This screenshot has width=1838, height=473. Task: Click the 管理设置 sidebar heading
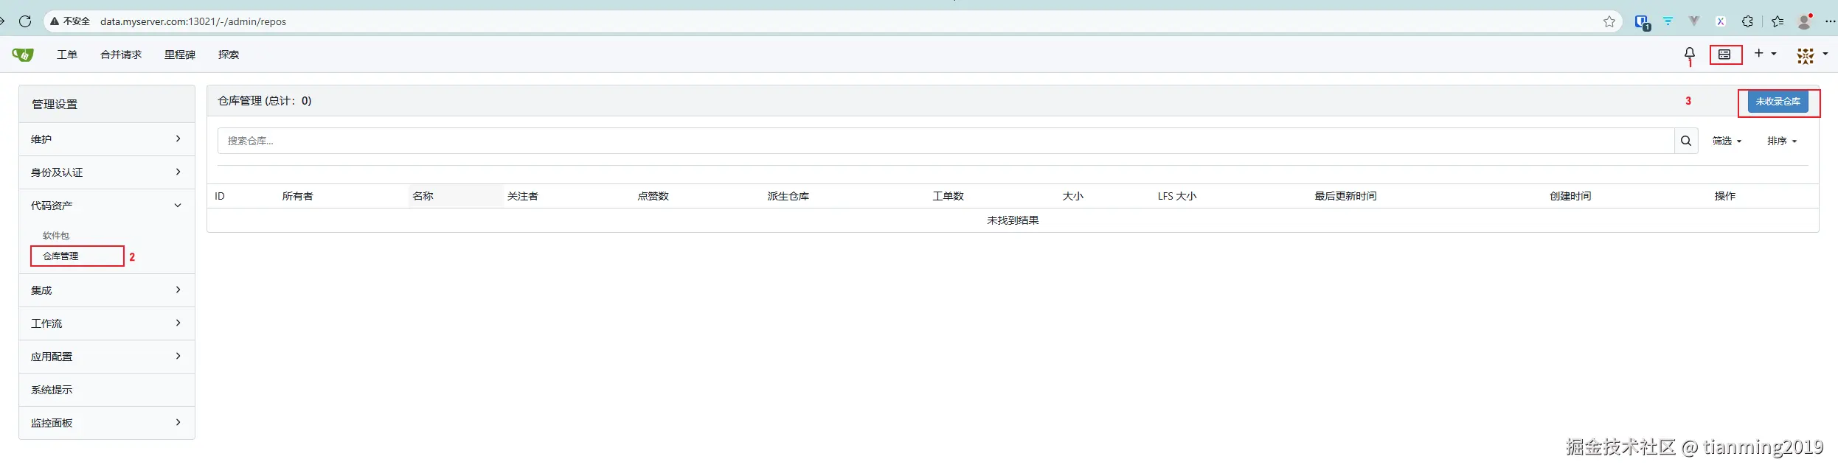(55, 105)
